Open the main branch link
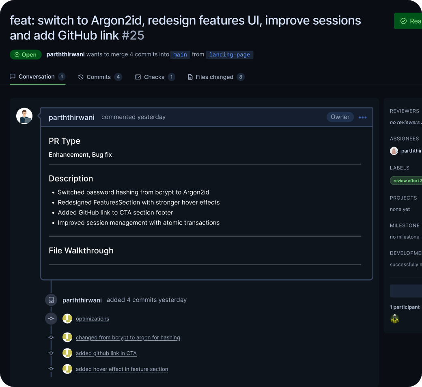 [x=180, y=55]
